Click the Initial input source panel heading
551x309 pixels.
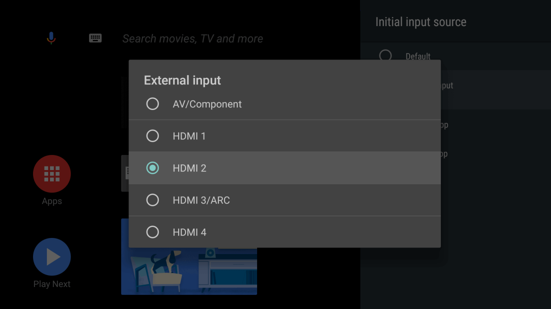[421, 22]
